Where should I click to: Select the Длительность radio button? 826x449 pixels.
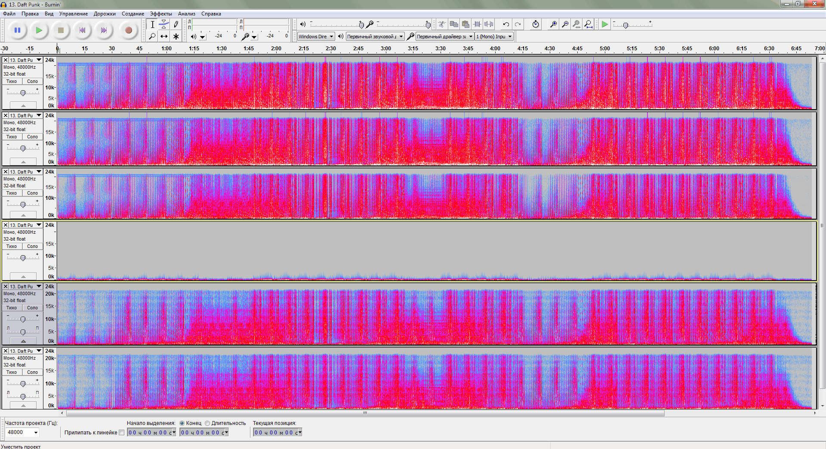click(207, 423)
